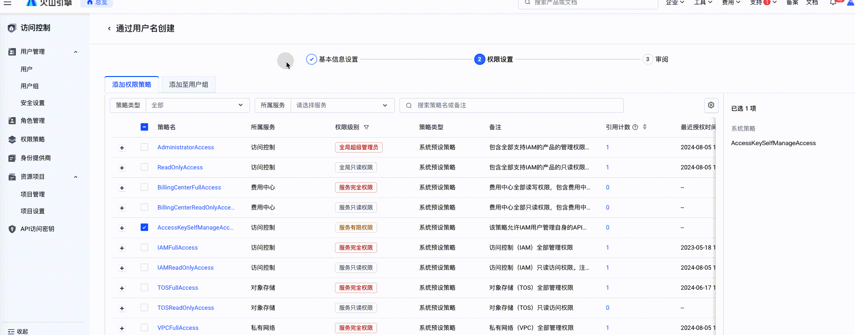Click step 3 审阅 circle
Viewport: 855px width, 335px height.
(x=648, y=59)
